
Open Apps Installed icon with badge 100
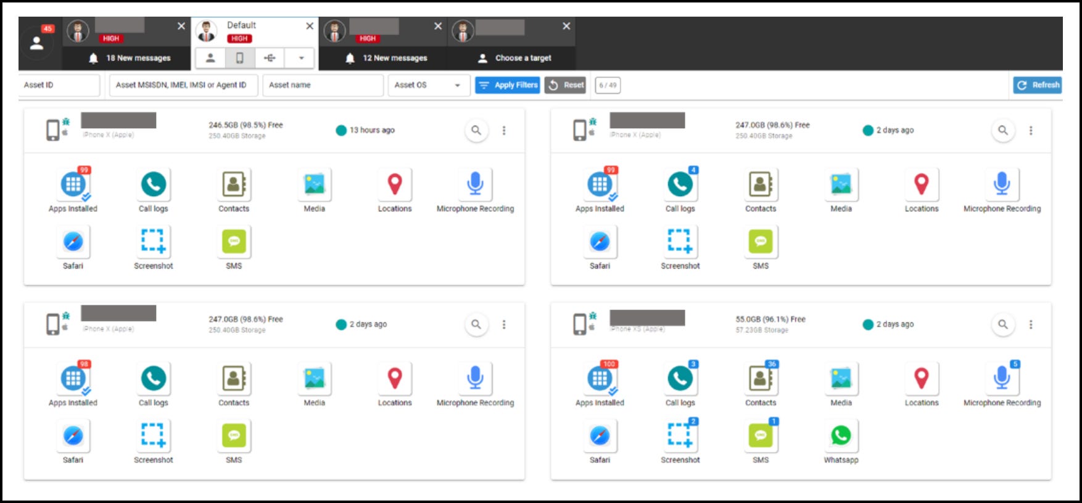600,378
